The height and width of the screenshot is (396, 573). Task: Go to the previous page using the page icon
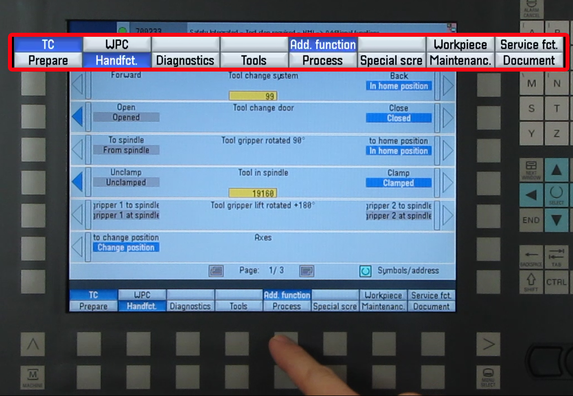[216, 271]
